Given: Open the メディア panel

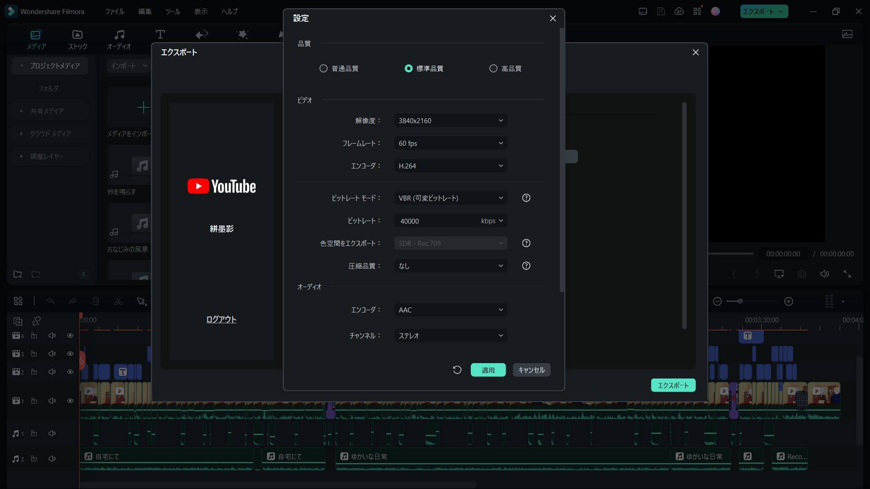Looking at the screenshot, I should click(x=36, y=39).
